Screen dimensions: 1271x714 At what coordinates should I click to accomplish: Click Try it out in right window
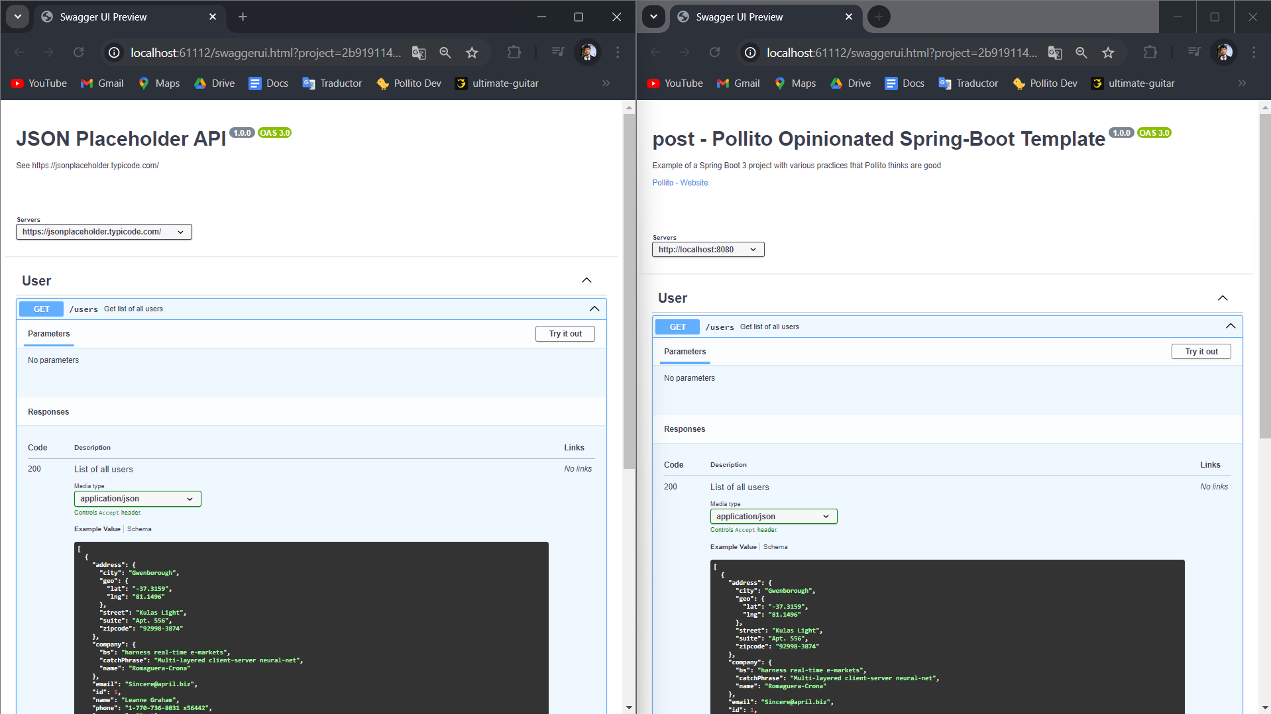click(1201, 352)
